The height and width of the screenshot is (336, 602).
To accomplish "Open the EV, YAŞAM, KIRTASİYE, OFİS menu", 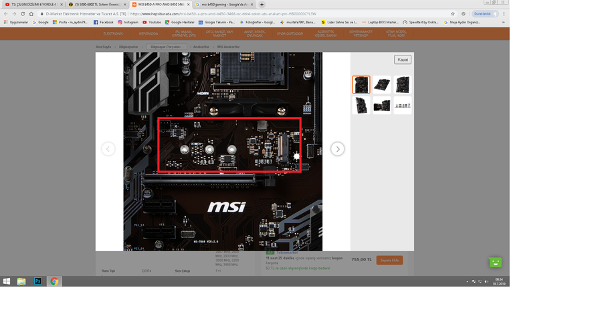I will point(184,34).
